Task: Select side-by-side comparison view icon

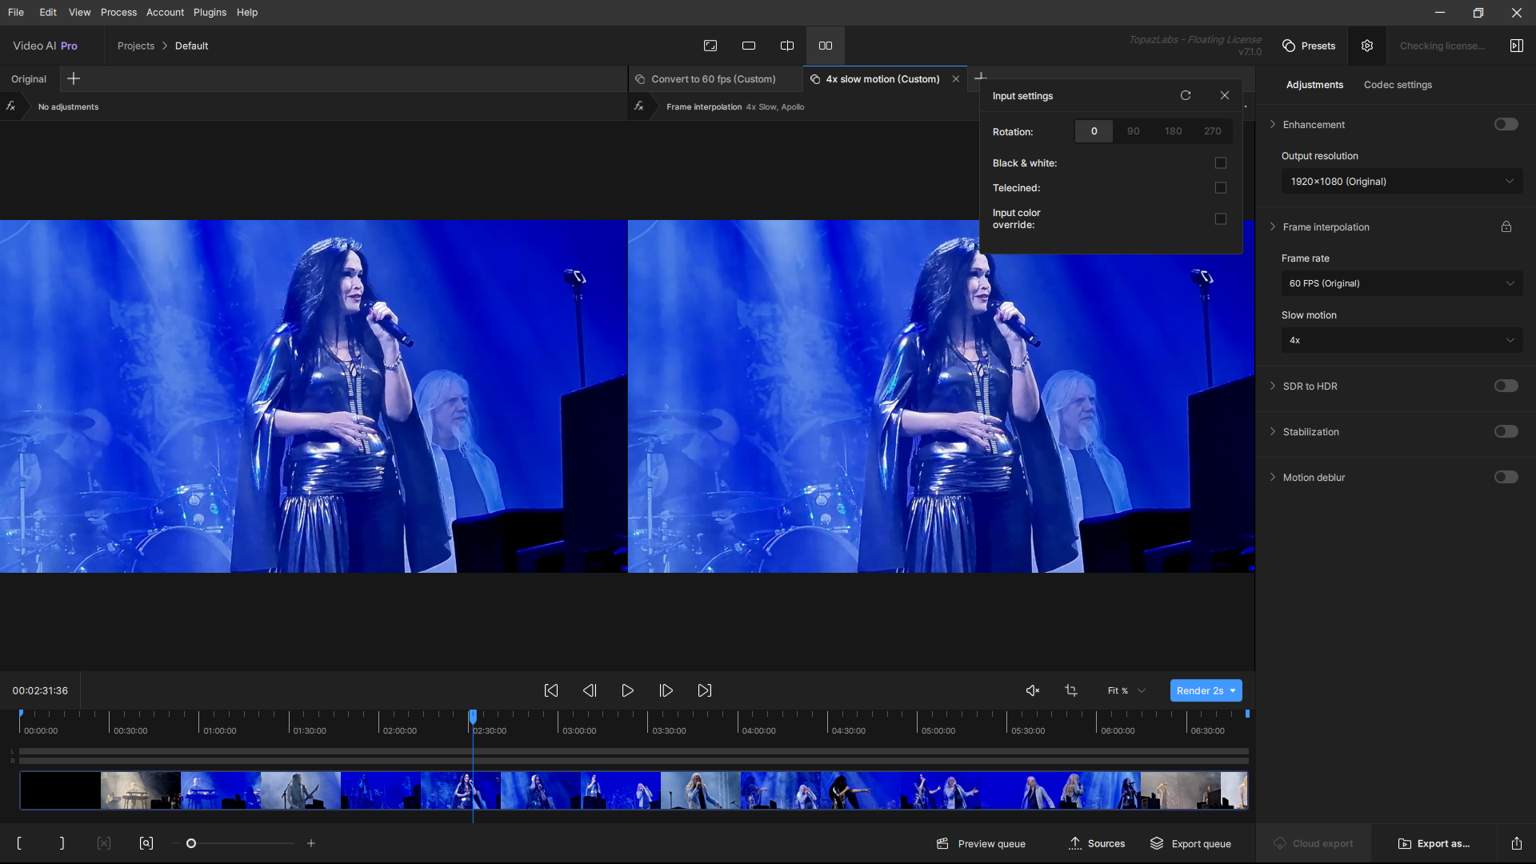Action: coord(826,46)
